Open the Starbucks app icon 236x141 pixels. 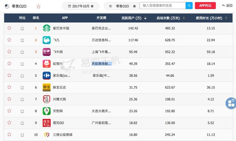pyautogui.click(x=47, y=28)
